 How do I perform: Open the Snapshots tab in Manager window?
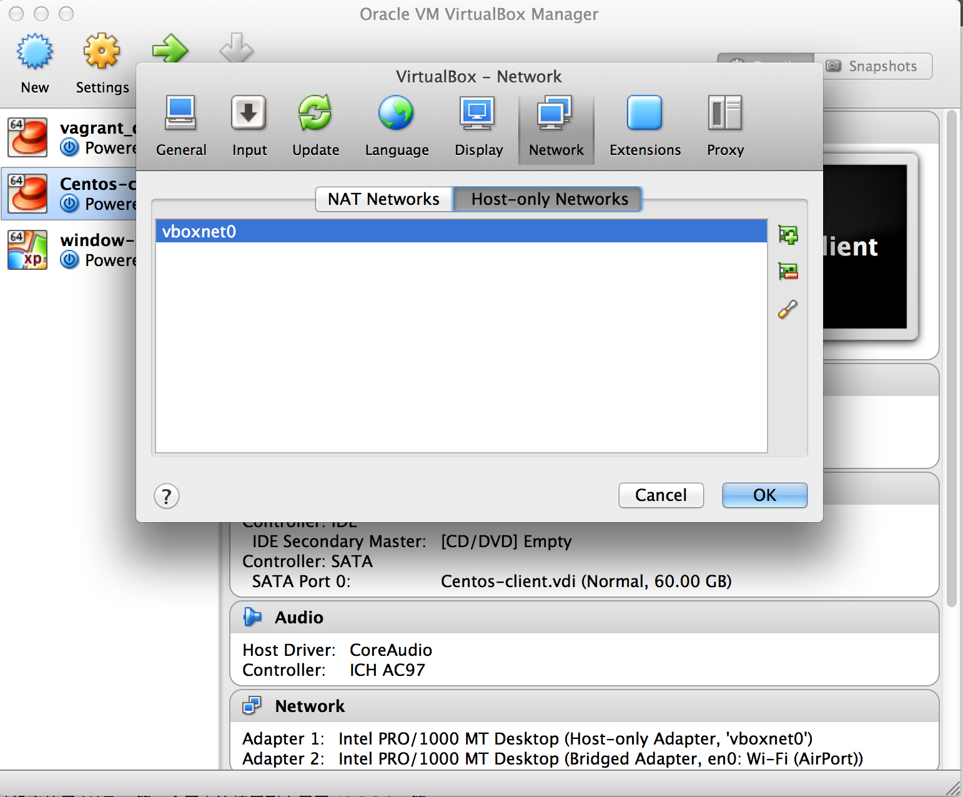[873, 66]
